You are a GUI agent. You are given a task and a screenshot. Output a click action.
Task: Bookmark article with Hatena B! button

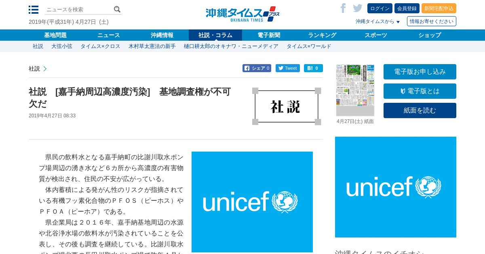(313, 68)
